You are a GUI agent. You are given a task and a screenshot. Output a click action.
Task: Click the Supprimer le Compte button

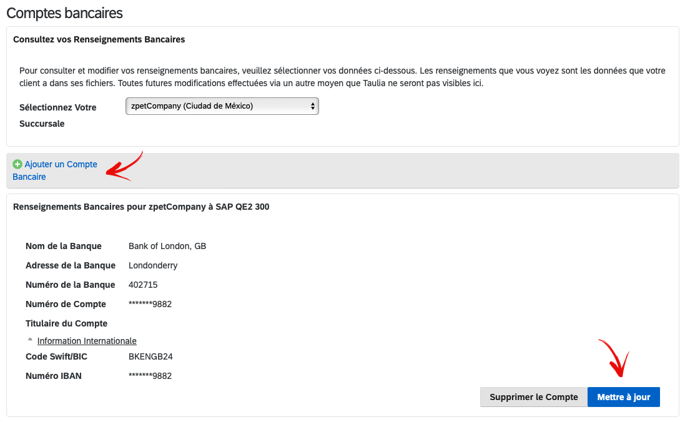pos(533,397)
